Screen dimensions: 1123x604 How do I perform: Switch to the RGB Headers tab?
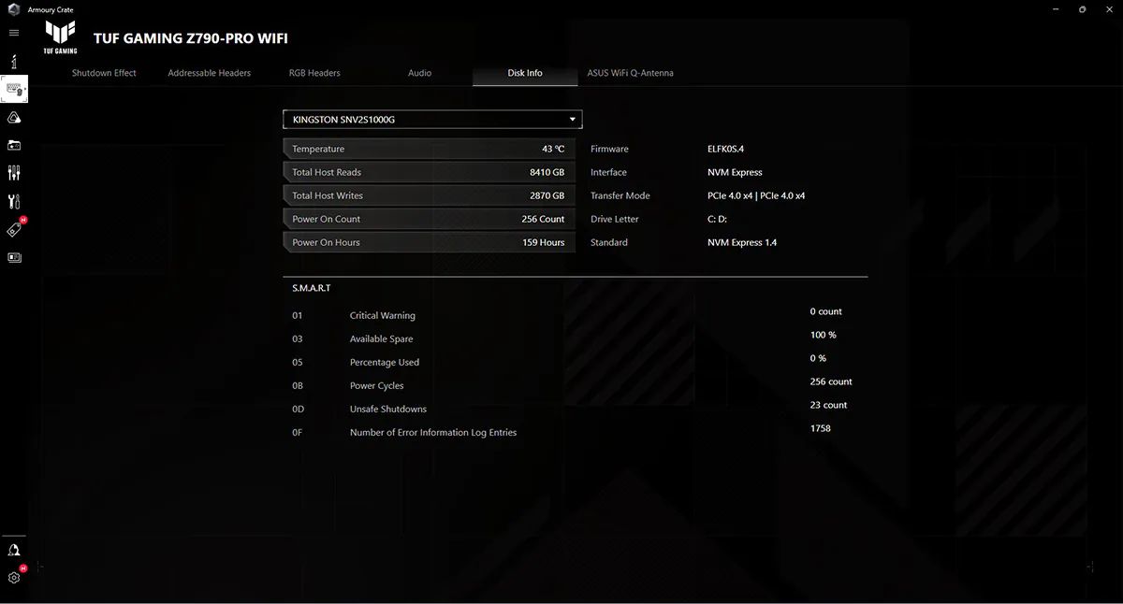tap(314, 73)
